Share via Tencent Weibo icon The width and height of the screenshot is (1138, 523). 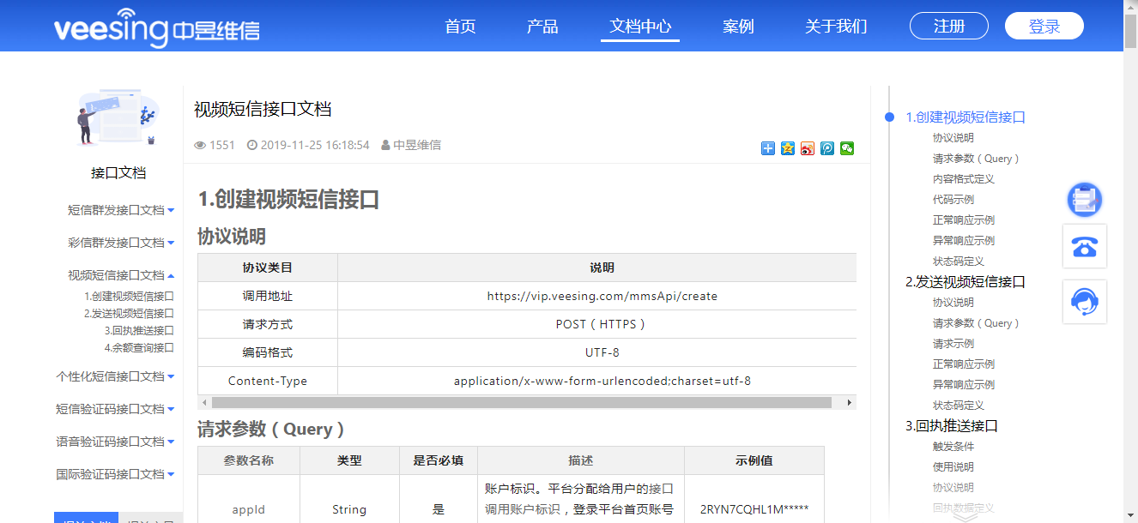pyautogui.click(x=827, y=148)
